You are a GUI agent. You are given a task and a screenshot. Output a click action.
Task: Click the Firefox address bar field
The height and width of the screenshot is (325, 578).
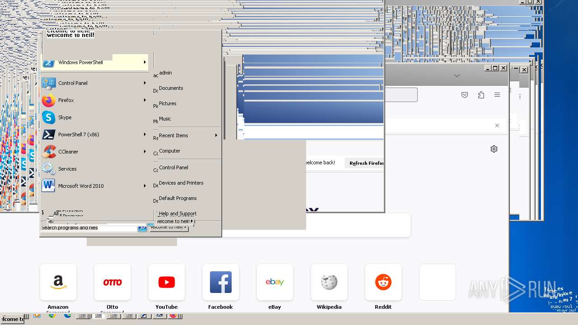(x=401, y=95)
